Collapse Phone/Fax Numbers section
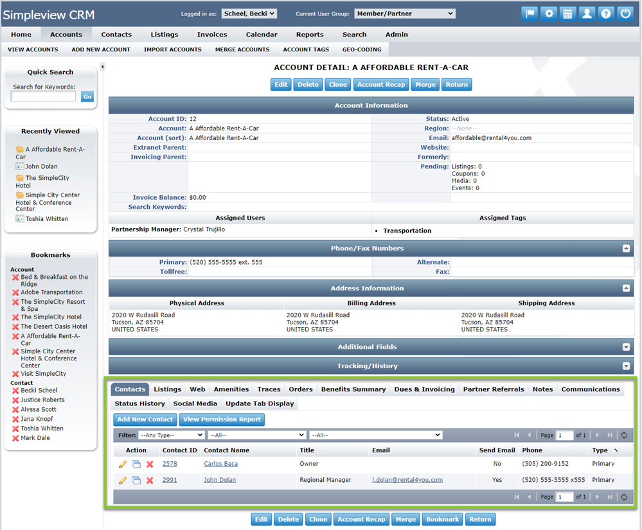 [x=626, y=249]
